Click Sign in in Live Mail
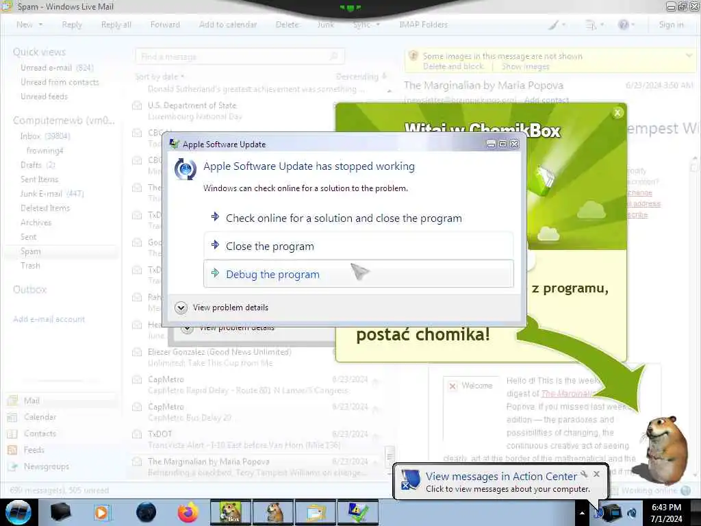 point(671,25)
